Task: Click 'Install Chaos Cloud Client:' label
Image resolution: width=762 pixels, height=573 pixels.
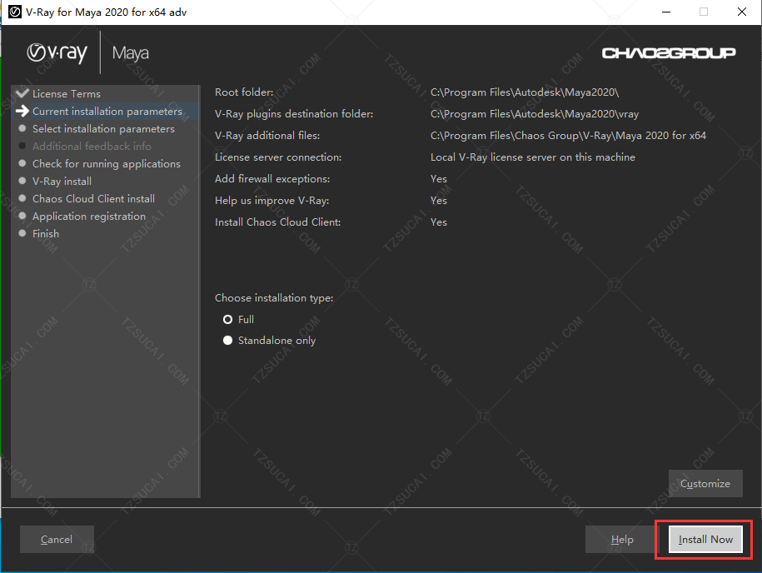Action: (278, 222)
